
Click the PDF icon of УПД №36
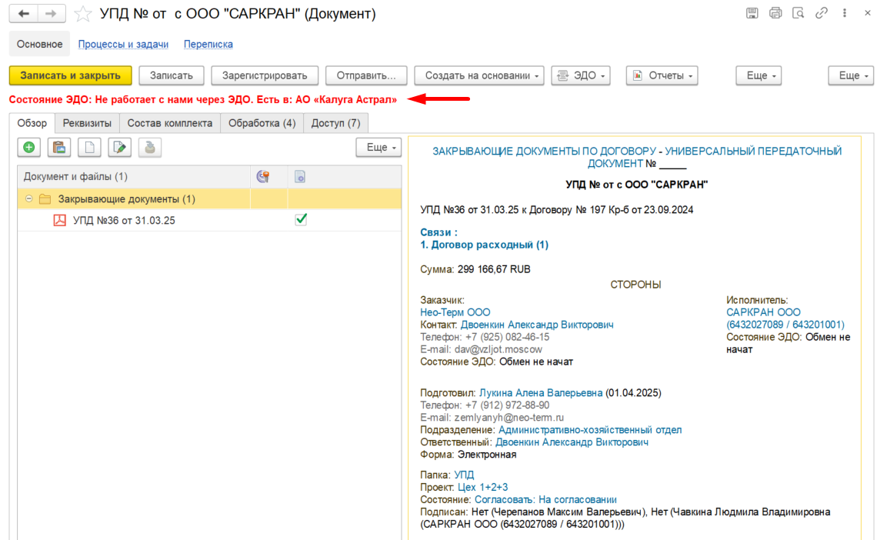click(x=59, y=220)
